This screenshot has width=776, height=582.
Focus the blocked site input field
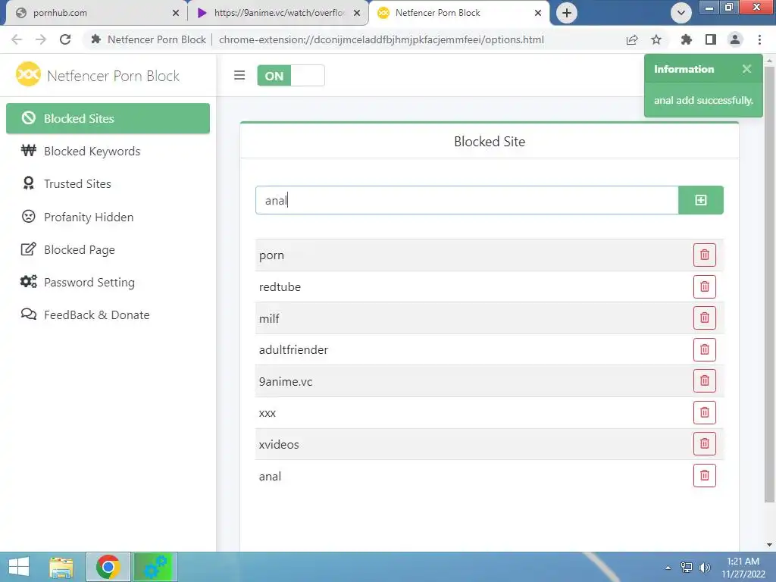tap(466, 200)
